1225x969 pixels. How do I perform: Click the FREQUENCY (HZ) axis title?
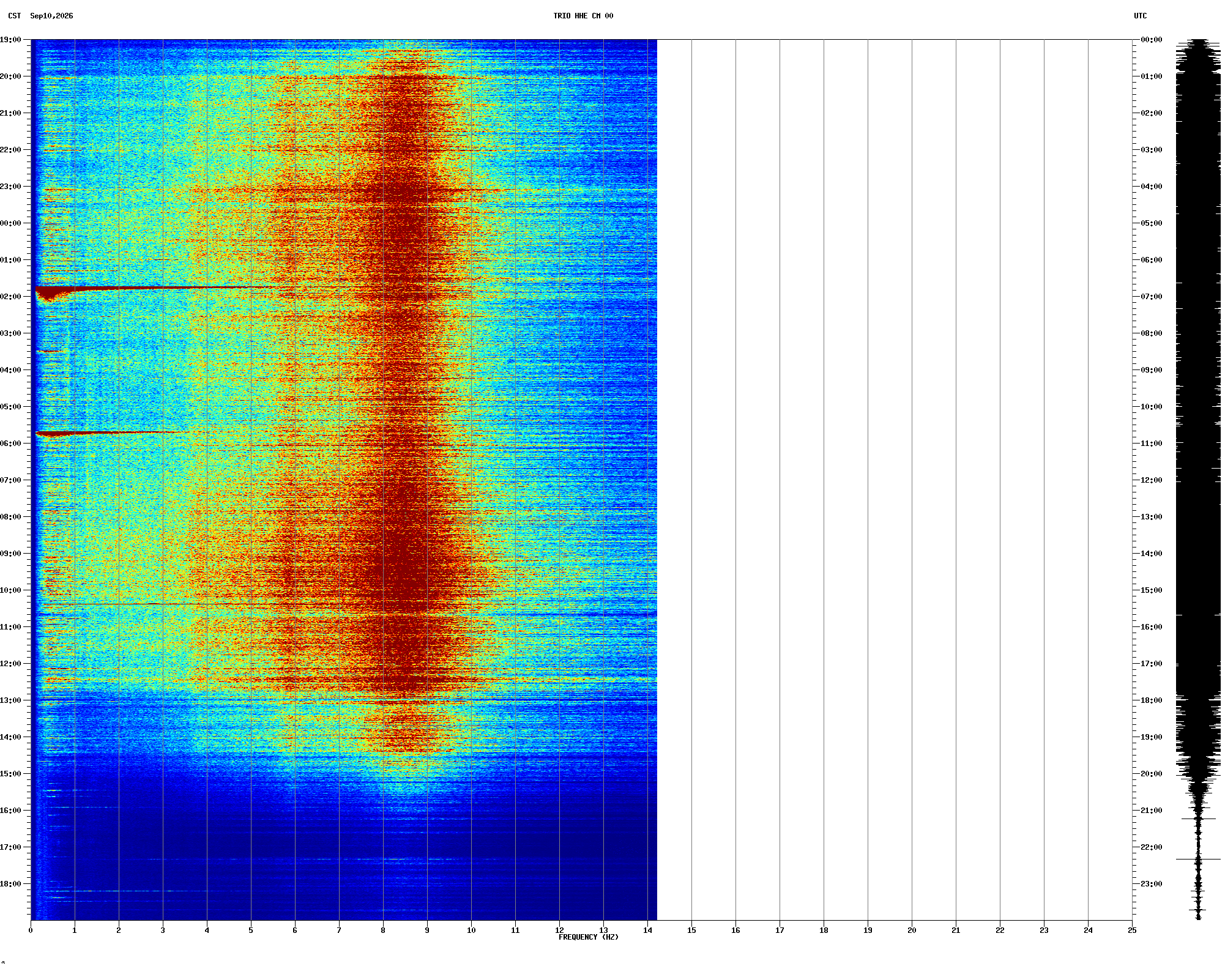coord(589,937)
